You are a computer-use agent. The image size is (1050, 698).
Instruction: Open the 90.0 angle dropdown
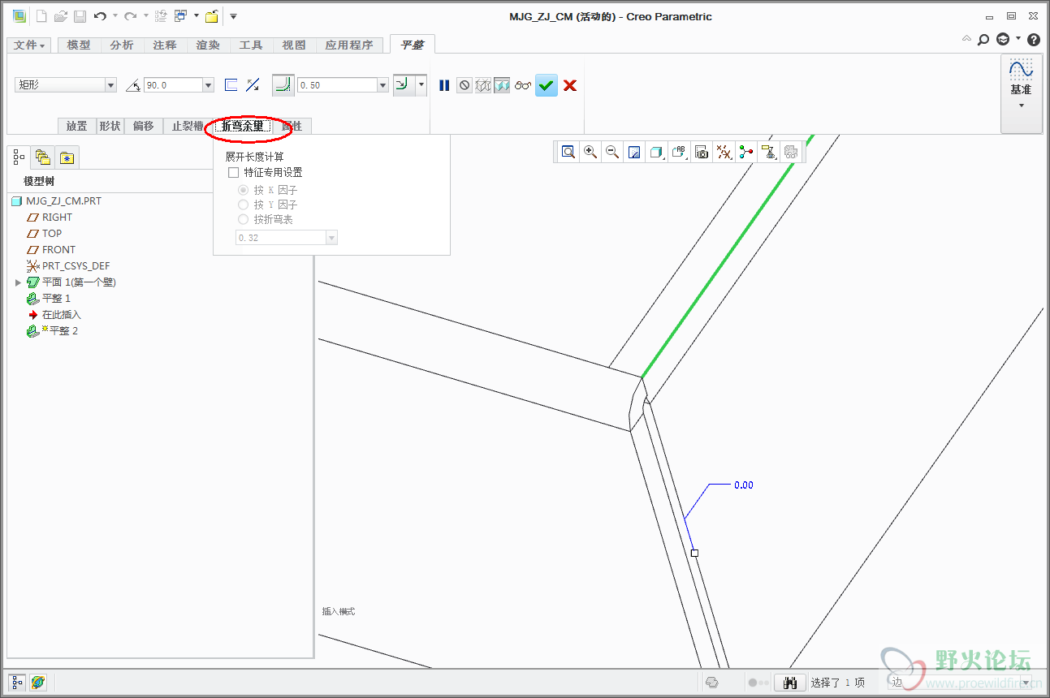[x=208, y=85]
